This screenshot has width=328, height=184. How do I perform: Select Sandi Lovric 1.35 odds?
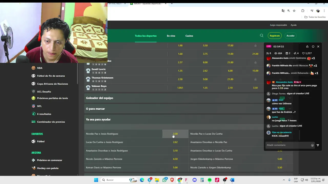pyautogui.click(x=180, y=71)
